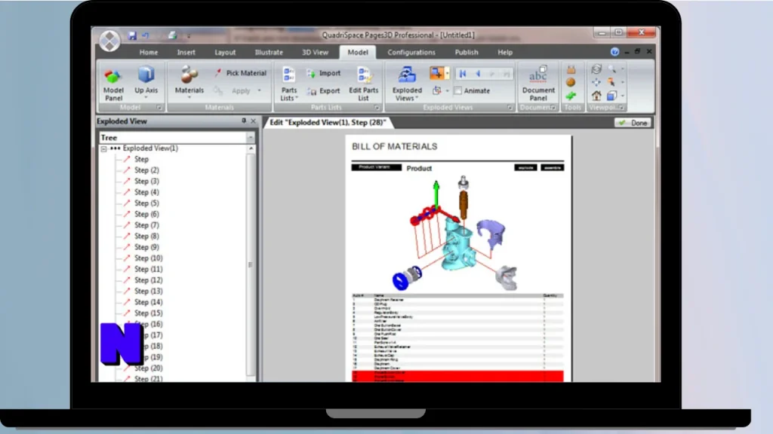Screen dimensions: 773x434
Task: Select Step (8) in the tree
Action: pyautogui.click(x=146, y=236)
